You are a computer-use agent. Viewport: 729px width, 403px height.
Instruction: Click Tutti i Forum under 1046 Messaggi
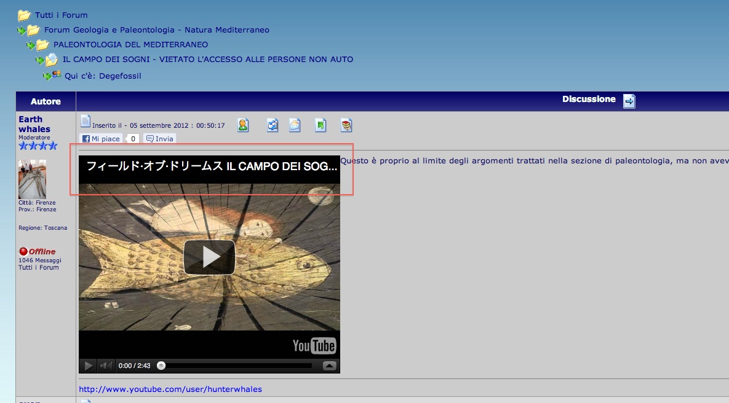(39, 267)
